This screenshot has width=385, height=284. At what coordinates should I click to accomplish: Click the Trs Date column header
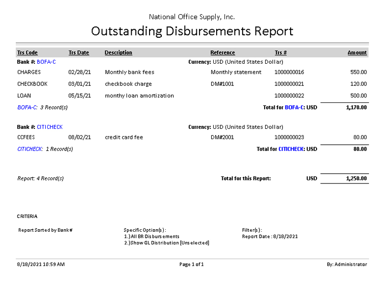pyautogui.click(x=79, y=53)
